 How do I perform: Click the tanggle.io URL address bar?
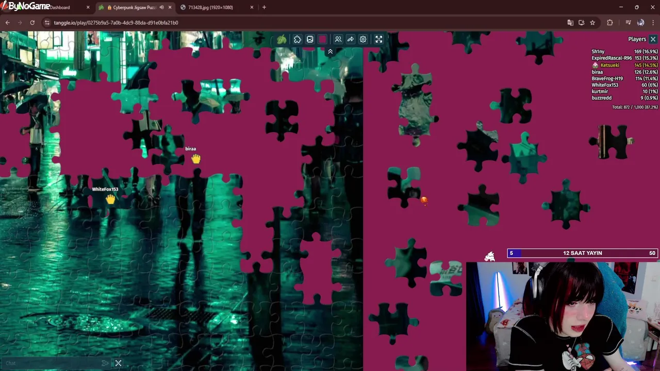click(116, 23)
